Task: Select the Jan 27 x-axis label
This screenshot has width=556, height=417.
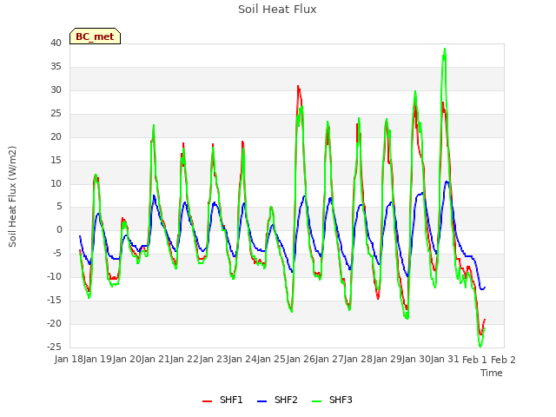Action: click(329, 359)
